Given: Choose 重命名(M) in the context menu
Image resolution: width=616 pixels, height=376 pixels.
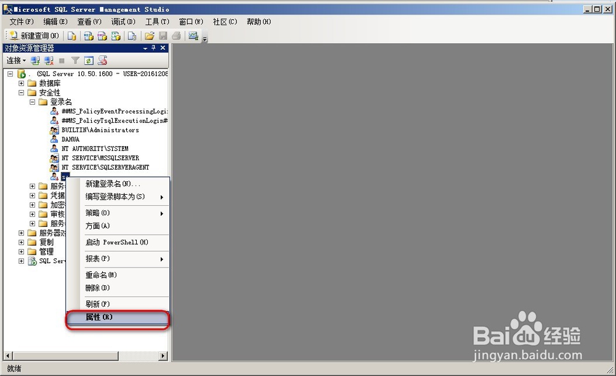Looking at the screenshot, I should 118,275.
